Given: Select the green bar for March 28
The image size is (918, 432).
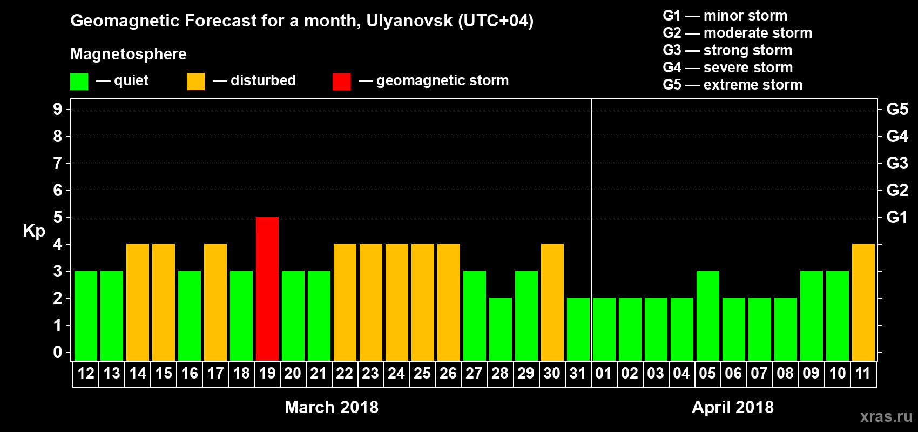Looking at the screenshot, I should [501, 329].
